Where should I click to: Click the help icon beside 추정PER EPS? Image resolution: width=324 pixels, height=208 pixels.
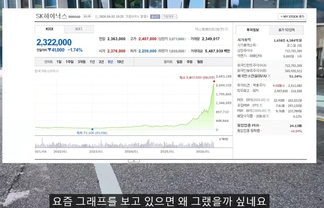(261, 105)
